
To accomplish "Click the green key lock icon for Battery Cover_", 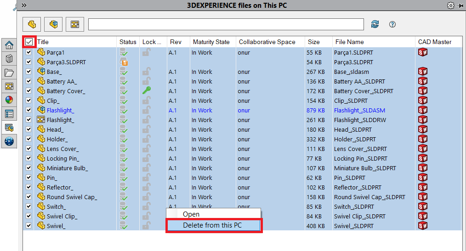I will click(x=146, y=91).
